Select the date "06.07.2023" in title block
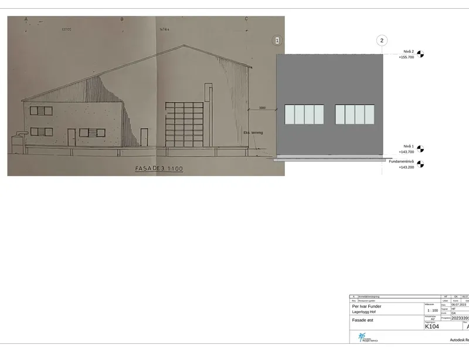 [459, 304]
